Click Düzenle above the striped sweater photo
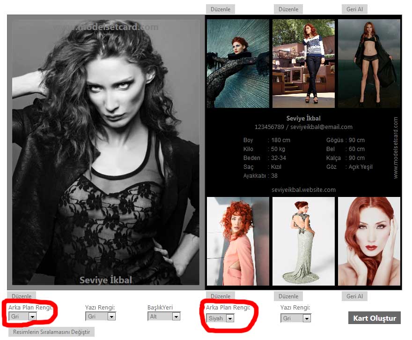The height and width of the screenshot is (340, 412). tap(288, 9)
